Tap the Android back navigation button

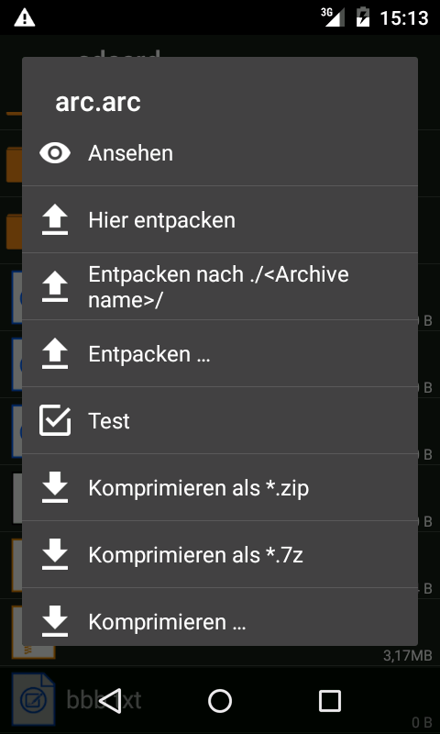coord(110,701)
